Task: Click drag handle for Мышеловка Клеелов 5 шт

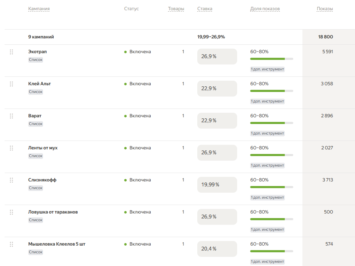Action: tap(11, 244)
